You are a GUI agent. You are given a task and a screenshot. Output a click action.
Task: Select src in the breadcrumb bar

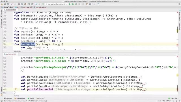pyautogui.click(x=17, y=7)
